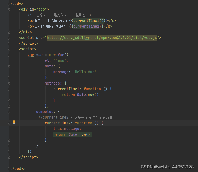
Task: Collapse the div id="app" fold marker
Action: [9, 9]
